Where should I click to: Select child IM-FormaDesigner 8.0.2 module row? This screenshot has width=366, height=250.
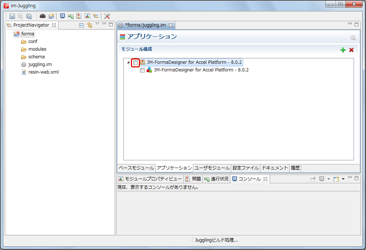coord(198,70)
